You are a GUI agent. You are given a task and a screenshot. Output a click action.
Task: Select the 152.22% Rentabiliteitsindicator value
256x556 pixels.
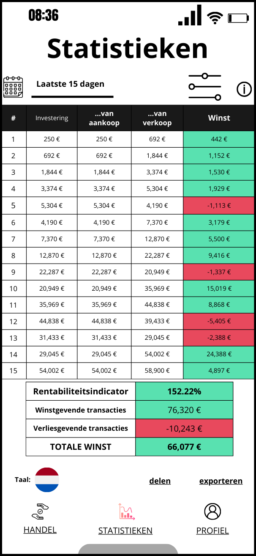click(184, 391)
